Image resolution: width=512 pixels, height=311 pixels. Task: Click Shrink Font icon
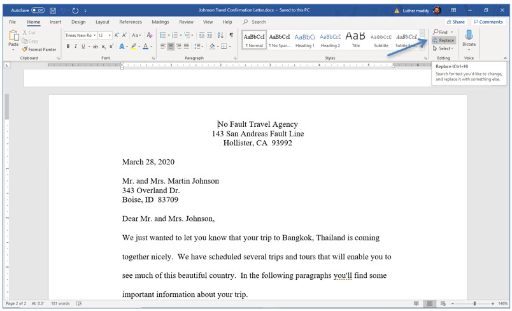tap(124, 35)
